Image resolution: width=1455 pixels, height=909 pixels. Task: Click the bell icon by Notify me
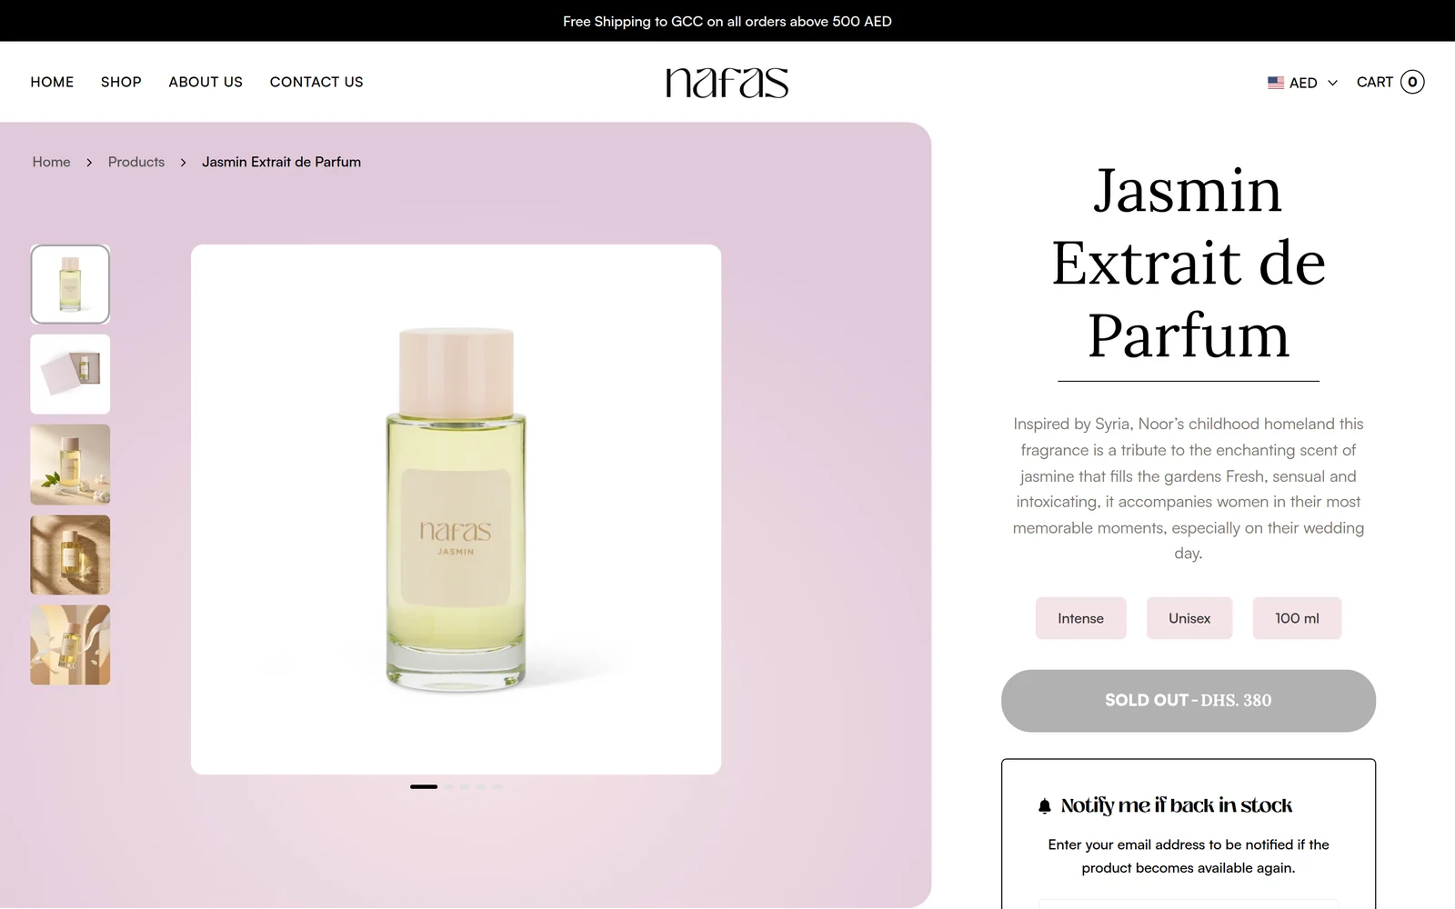click(x=1045, y=806)
